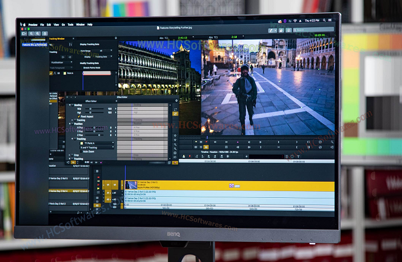Click the markup pen icon in the top-right toolbar
This screenshot has height=262, width=402.
coord(271,30)
